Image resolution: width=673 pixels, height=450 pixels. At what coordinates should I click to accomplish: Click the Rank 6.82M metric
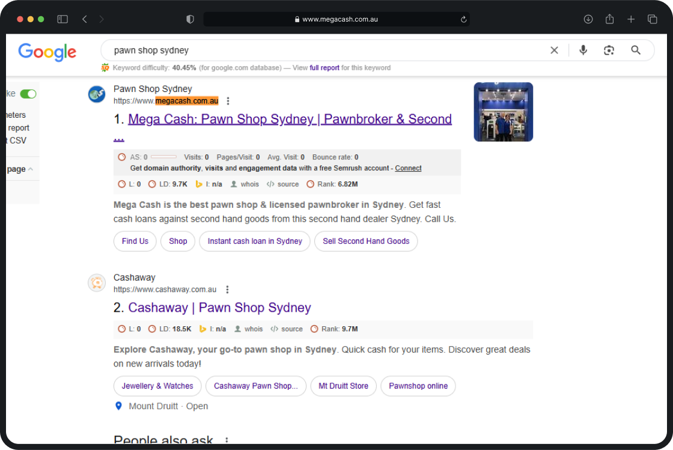click(332, 184)
